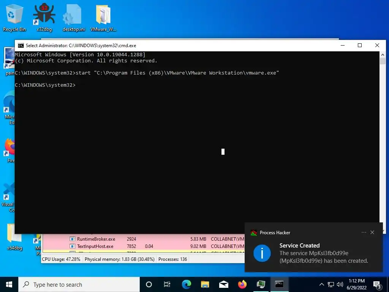The image size is (389, 292).
Task: Switch to the cmd taskbar button
Action: (x=279, y=284)
